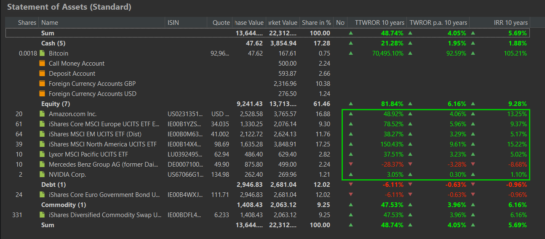Click the green arrow beside Amazon TWROR p.a. 4.06%
This screenshot has width=545, height=239.
(410, 114)
